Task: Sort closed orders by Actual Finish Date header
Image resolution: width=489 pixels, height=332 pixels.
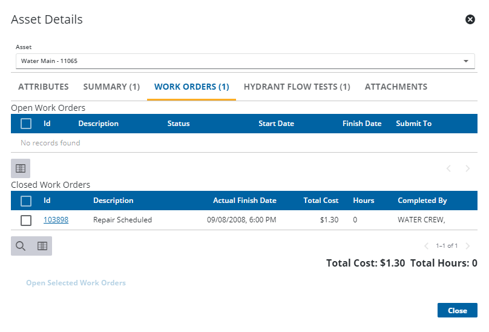Action: click(x=244, y=201)
